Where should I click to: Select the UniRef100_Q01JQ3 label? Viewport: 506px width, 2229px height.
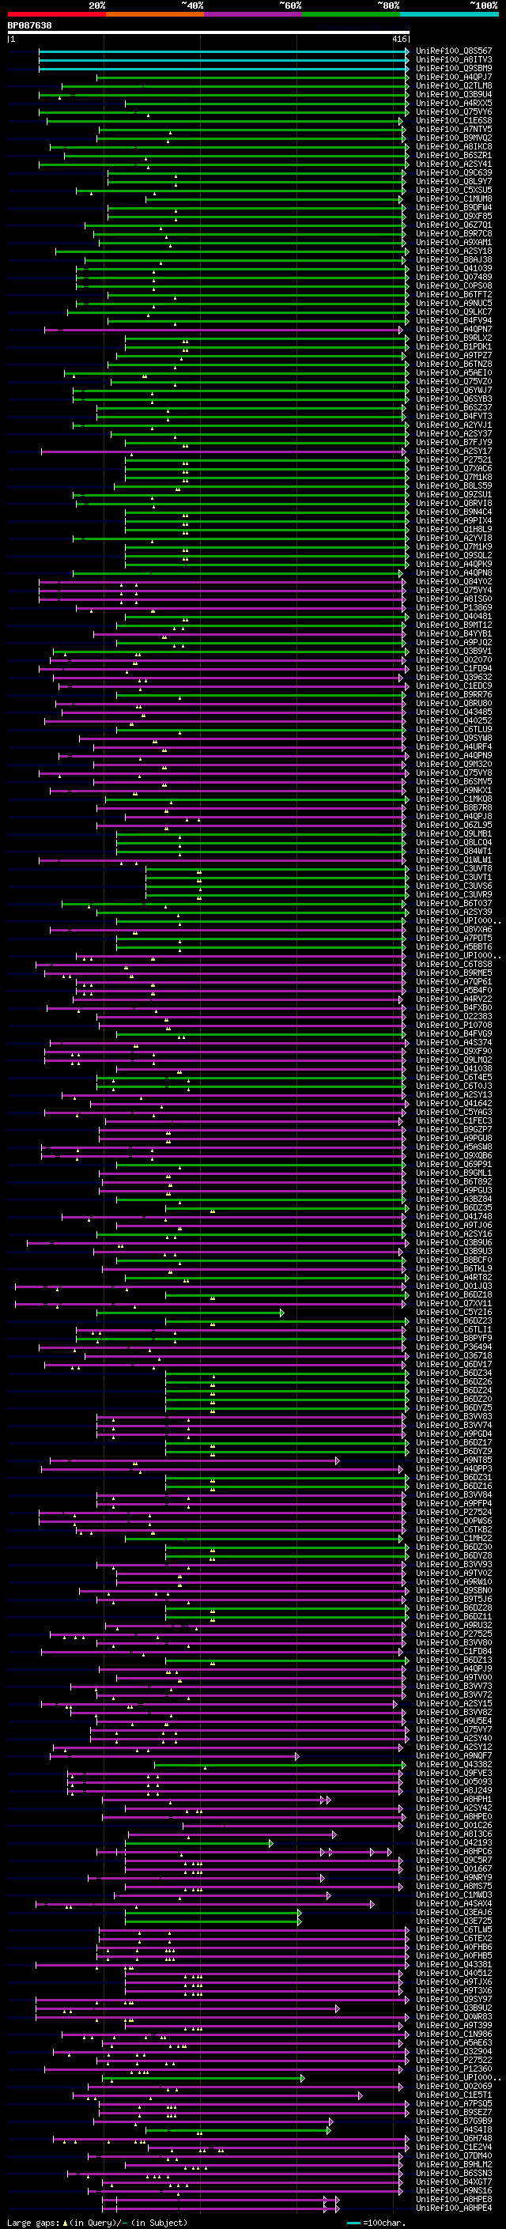[x=454, y=1286]
